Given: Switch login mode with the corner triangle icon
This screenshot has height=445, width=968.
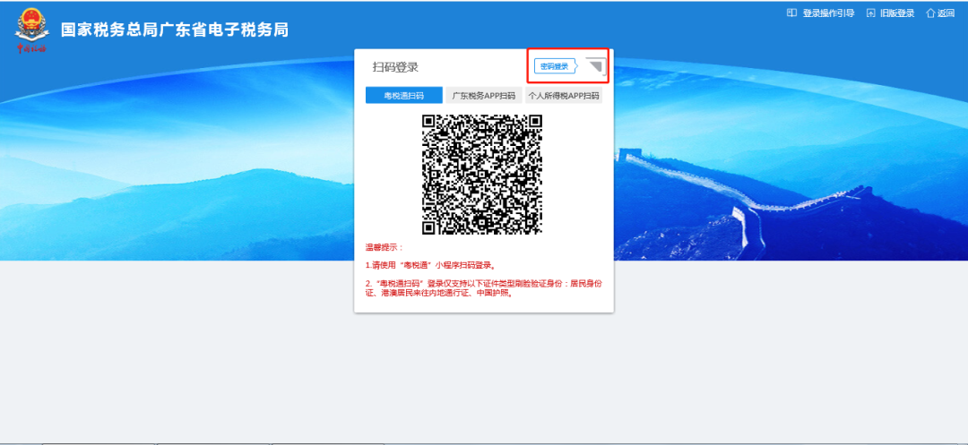Looking at the screenshot, I should point(596,66).
